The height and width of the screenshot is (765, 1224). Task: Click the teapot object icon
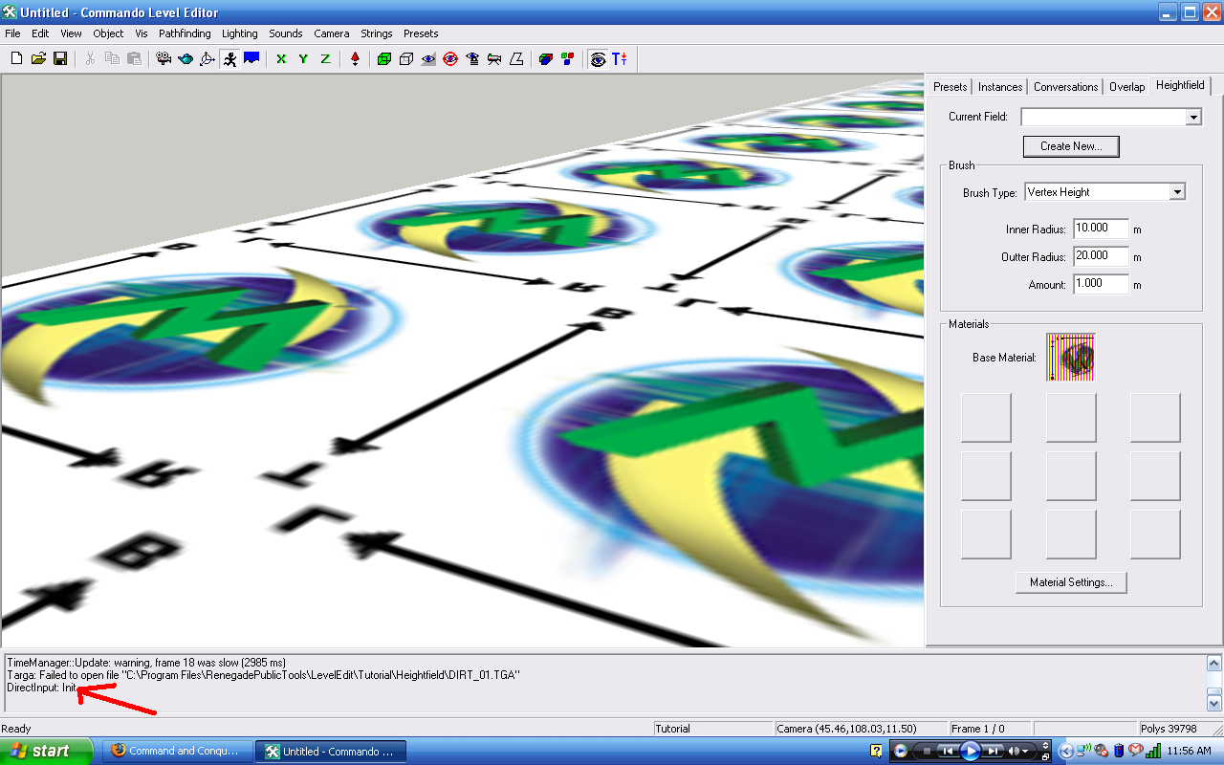tap(186, 59)
